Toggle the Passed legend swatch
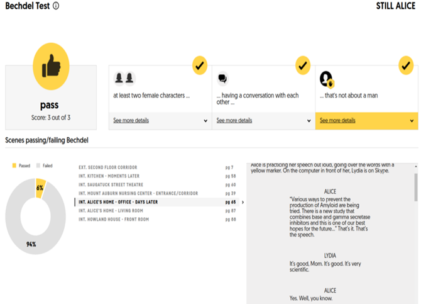 pos(14,166)
